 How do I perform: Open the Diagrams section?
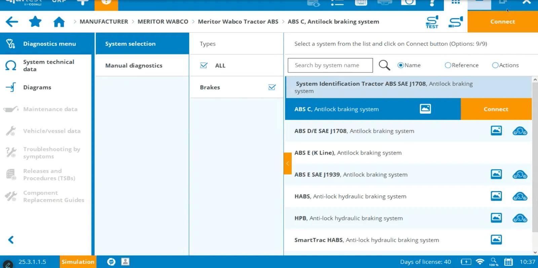point(46,87)
